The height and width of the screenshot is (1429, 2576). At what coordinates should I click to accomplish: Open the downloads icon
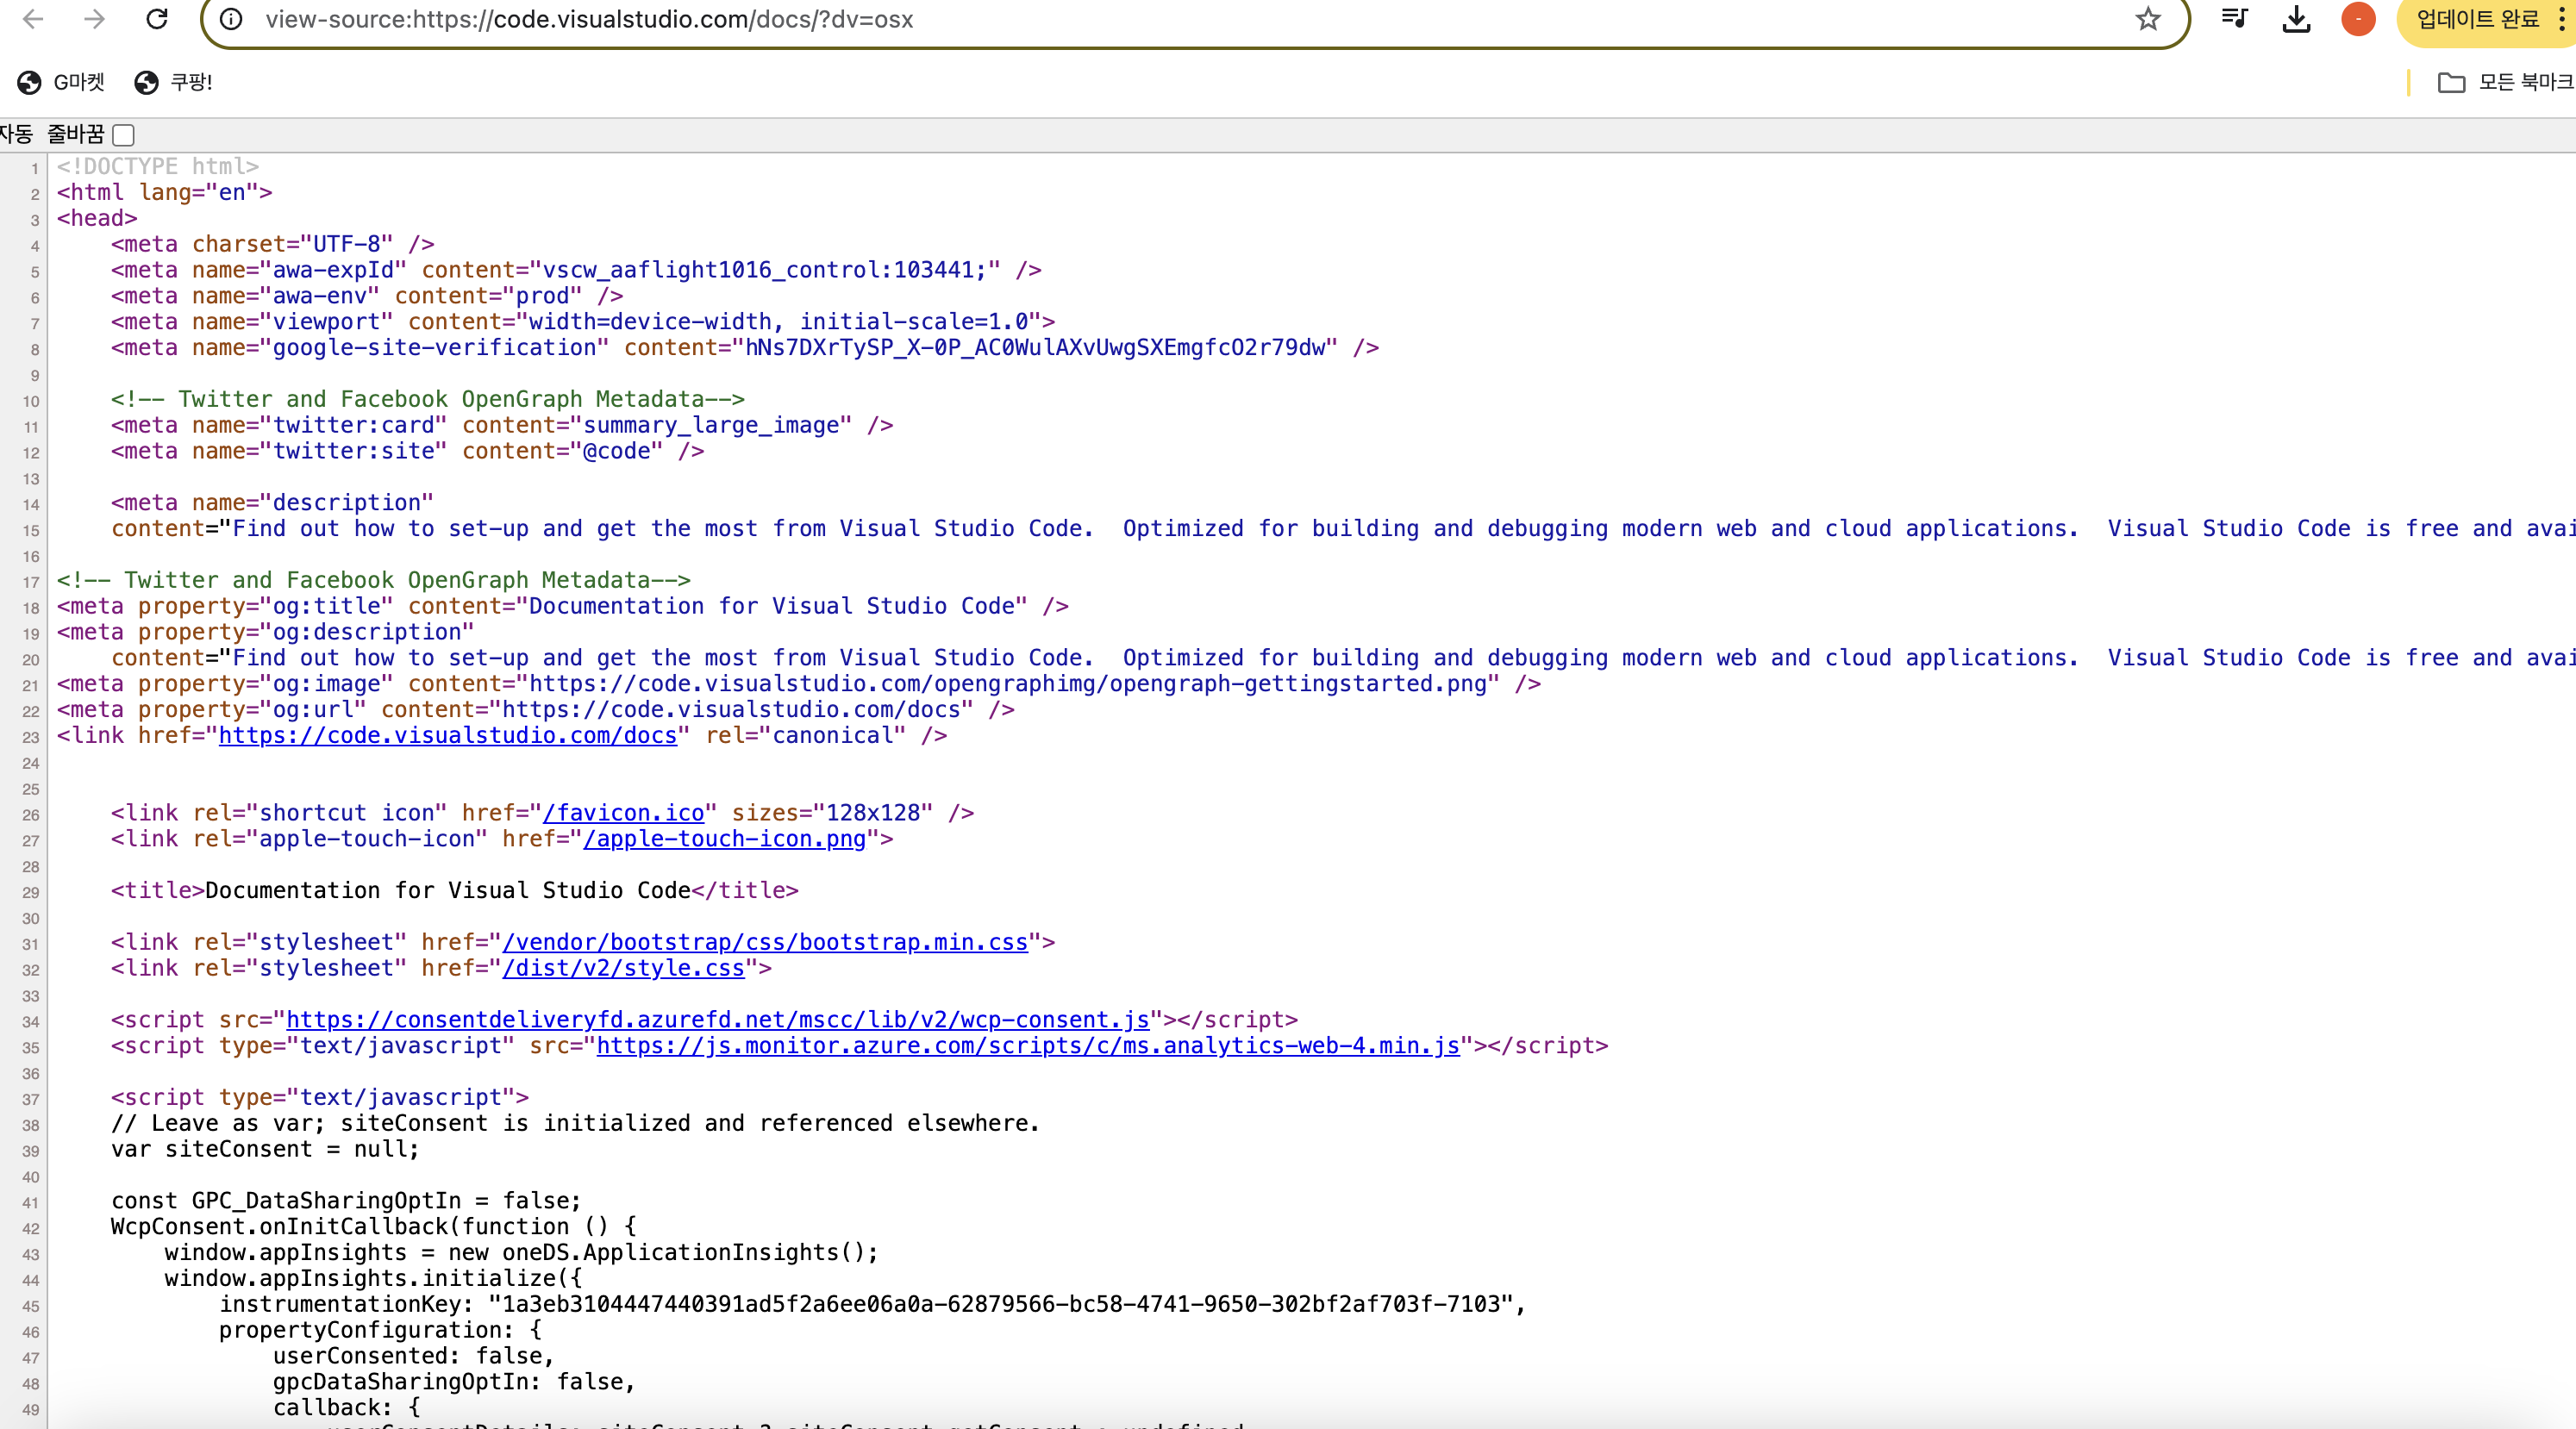pos(2296,19)
